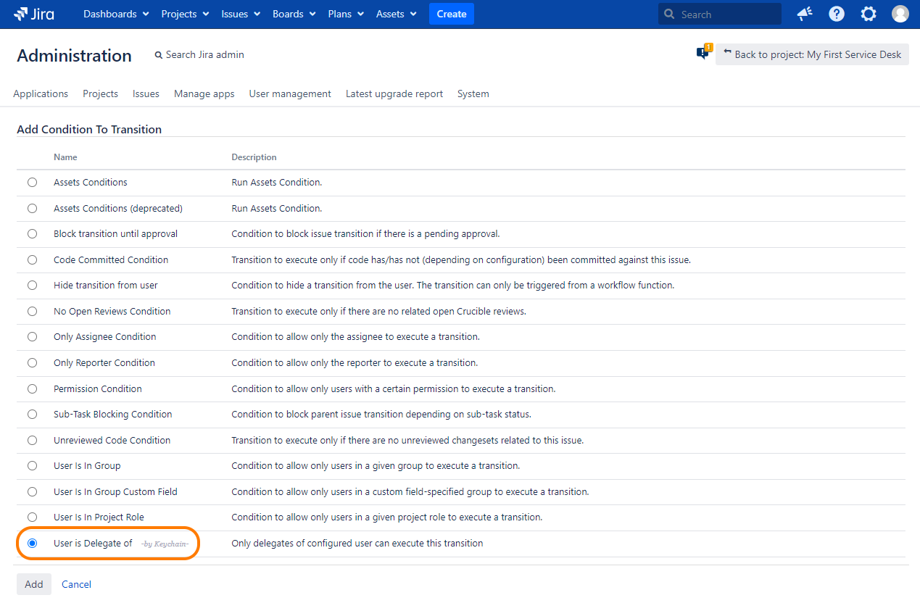Click the Cancel link
Screen dimensions: 920x603
coord(76,584)
